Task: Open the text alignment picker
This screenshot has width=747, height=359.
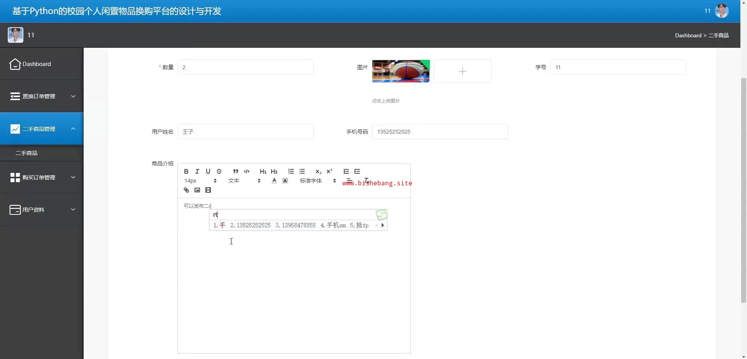Action: (349, 181)
